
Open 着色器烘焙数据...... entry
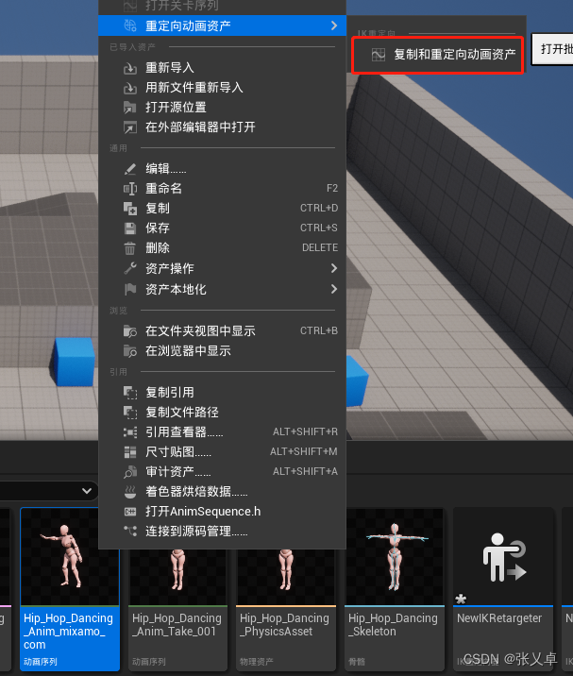click(222, 492)
